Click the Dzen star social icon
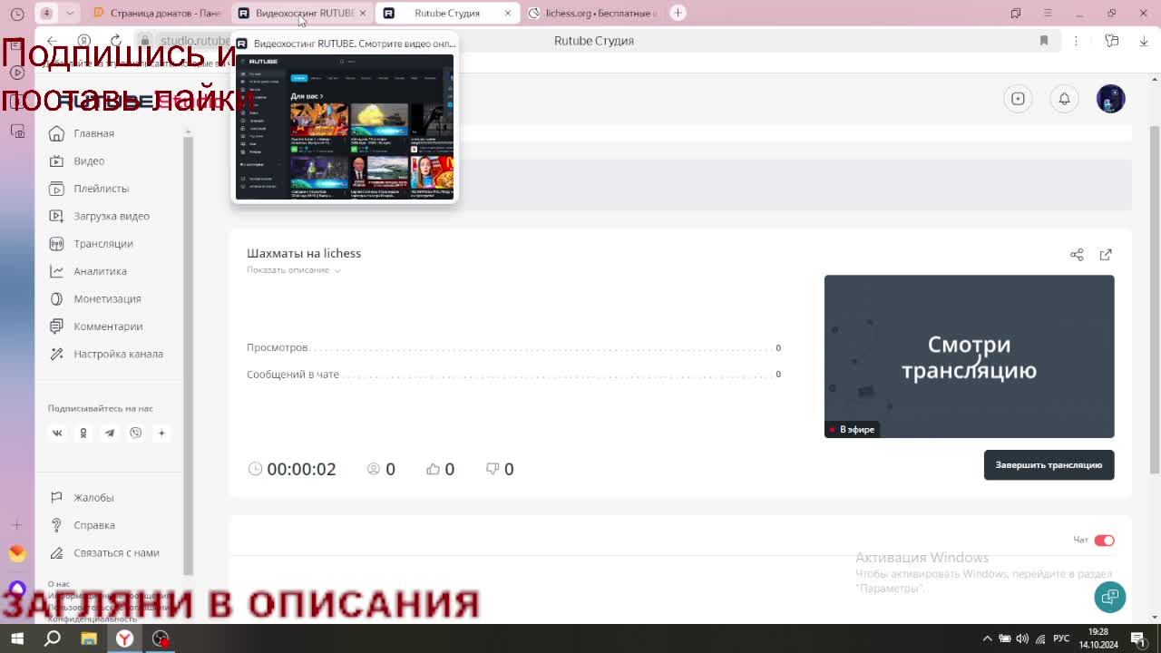The image size is (1161, 653). (x=162, y=433)
